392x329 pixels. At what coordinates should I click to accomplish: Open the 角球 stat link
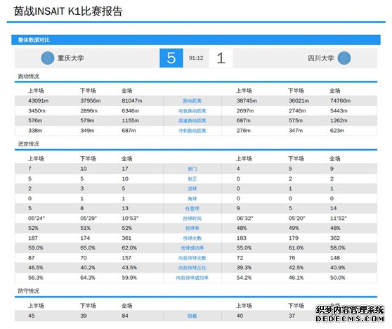coord(192,199)
